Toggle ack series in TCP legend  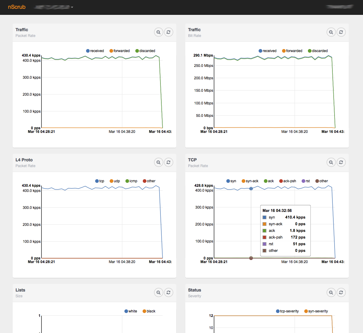269,181
